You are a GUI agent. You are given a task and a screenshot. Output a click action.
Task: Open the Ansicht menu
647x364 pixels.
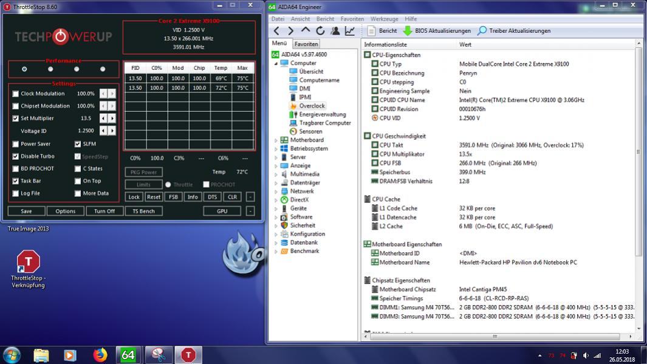300,19
